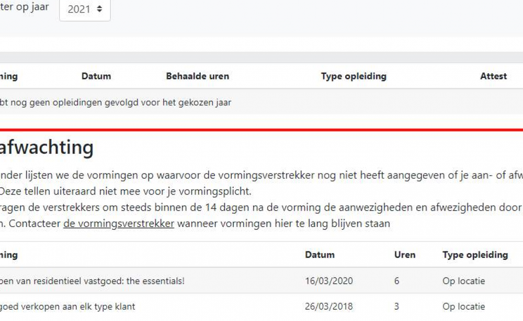This screenshot has height=321, width=523.
Task: Select the 'residentieel vastgoed: the essentials!' training row
Action: click(x=261, y=281)
